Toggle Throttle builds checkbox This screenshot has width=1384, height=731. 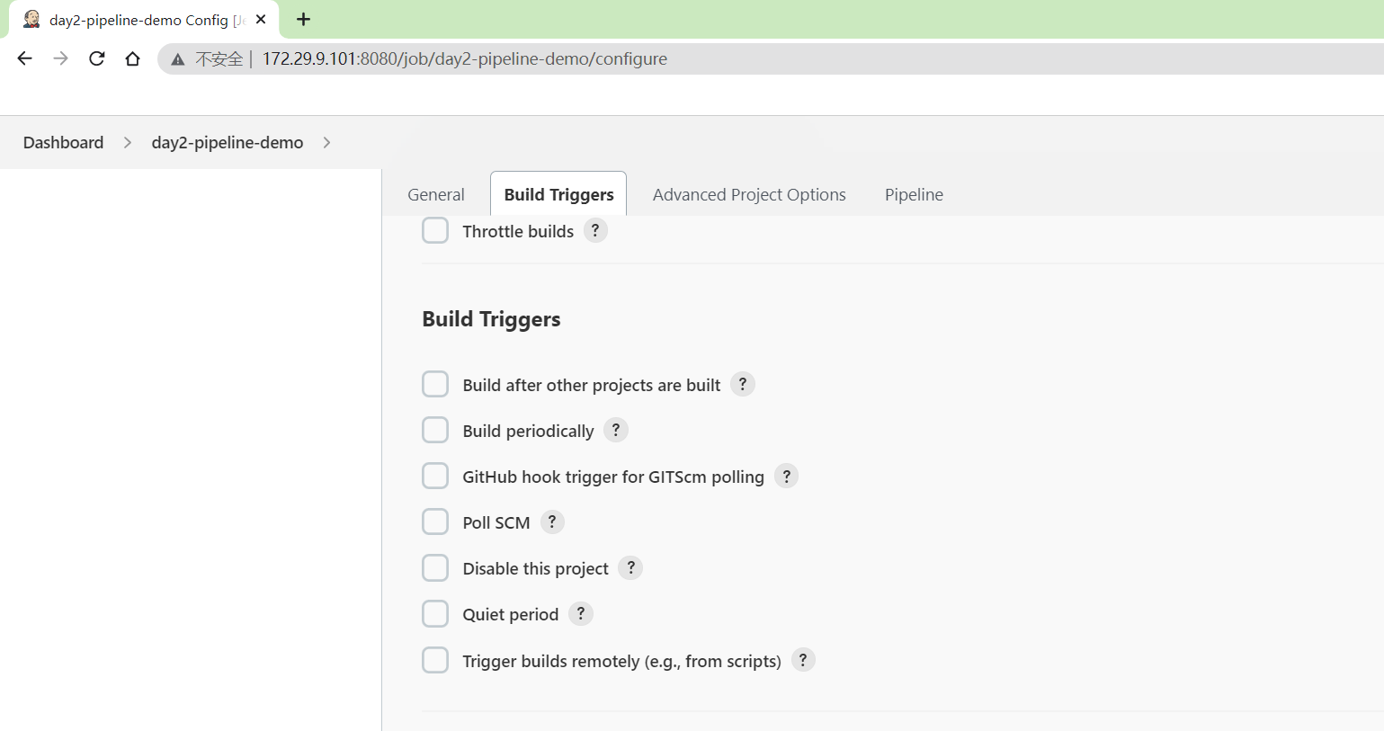tap(435, 230)
